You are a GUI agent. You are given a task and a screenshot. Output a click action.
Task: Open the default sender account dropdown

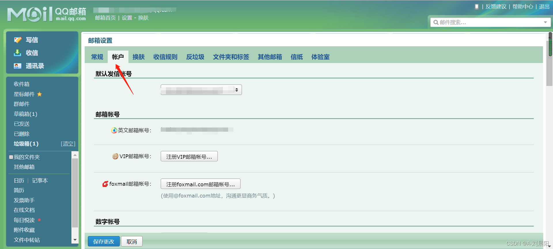point(201,90)
